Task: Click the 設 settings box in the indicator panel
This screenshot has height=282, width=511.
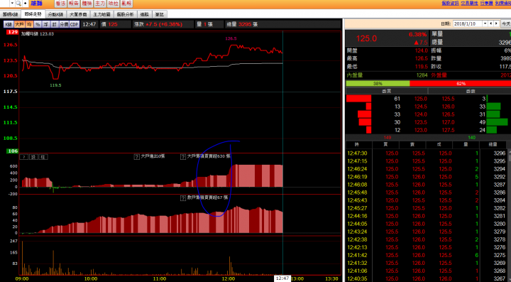Action: (x=33, y=157)
